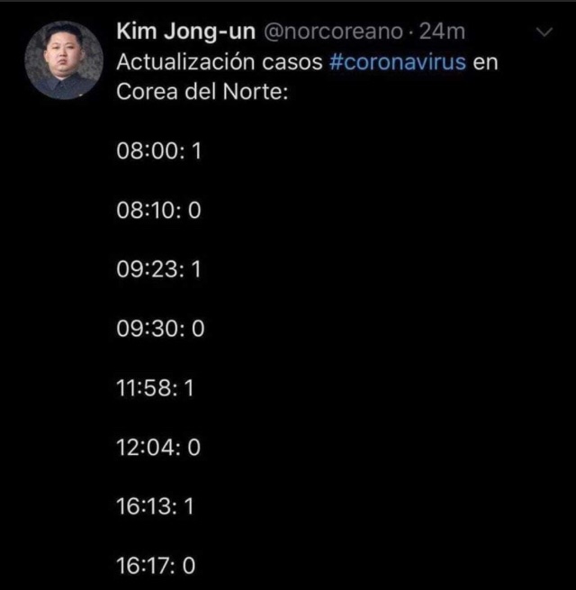Select the "12:04: 0" entry line
576x590 pixels.
(158, 448)
